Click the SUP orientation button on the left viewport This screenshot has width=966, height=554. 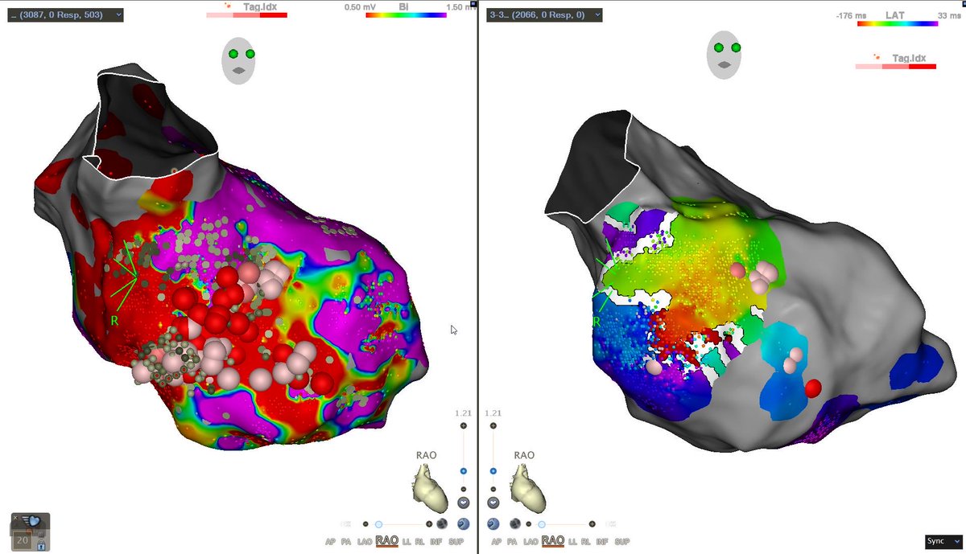[457, 541]
